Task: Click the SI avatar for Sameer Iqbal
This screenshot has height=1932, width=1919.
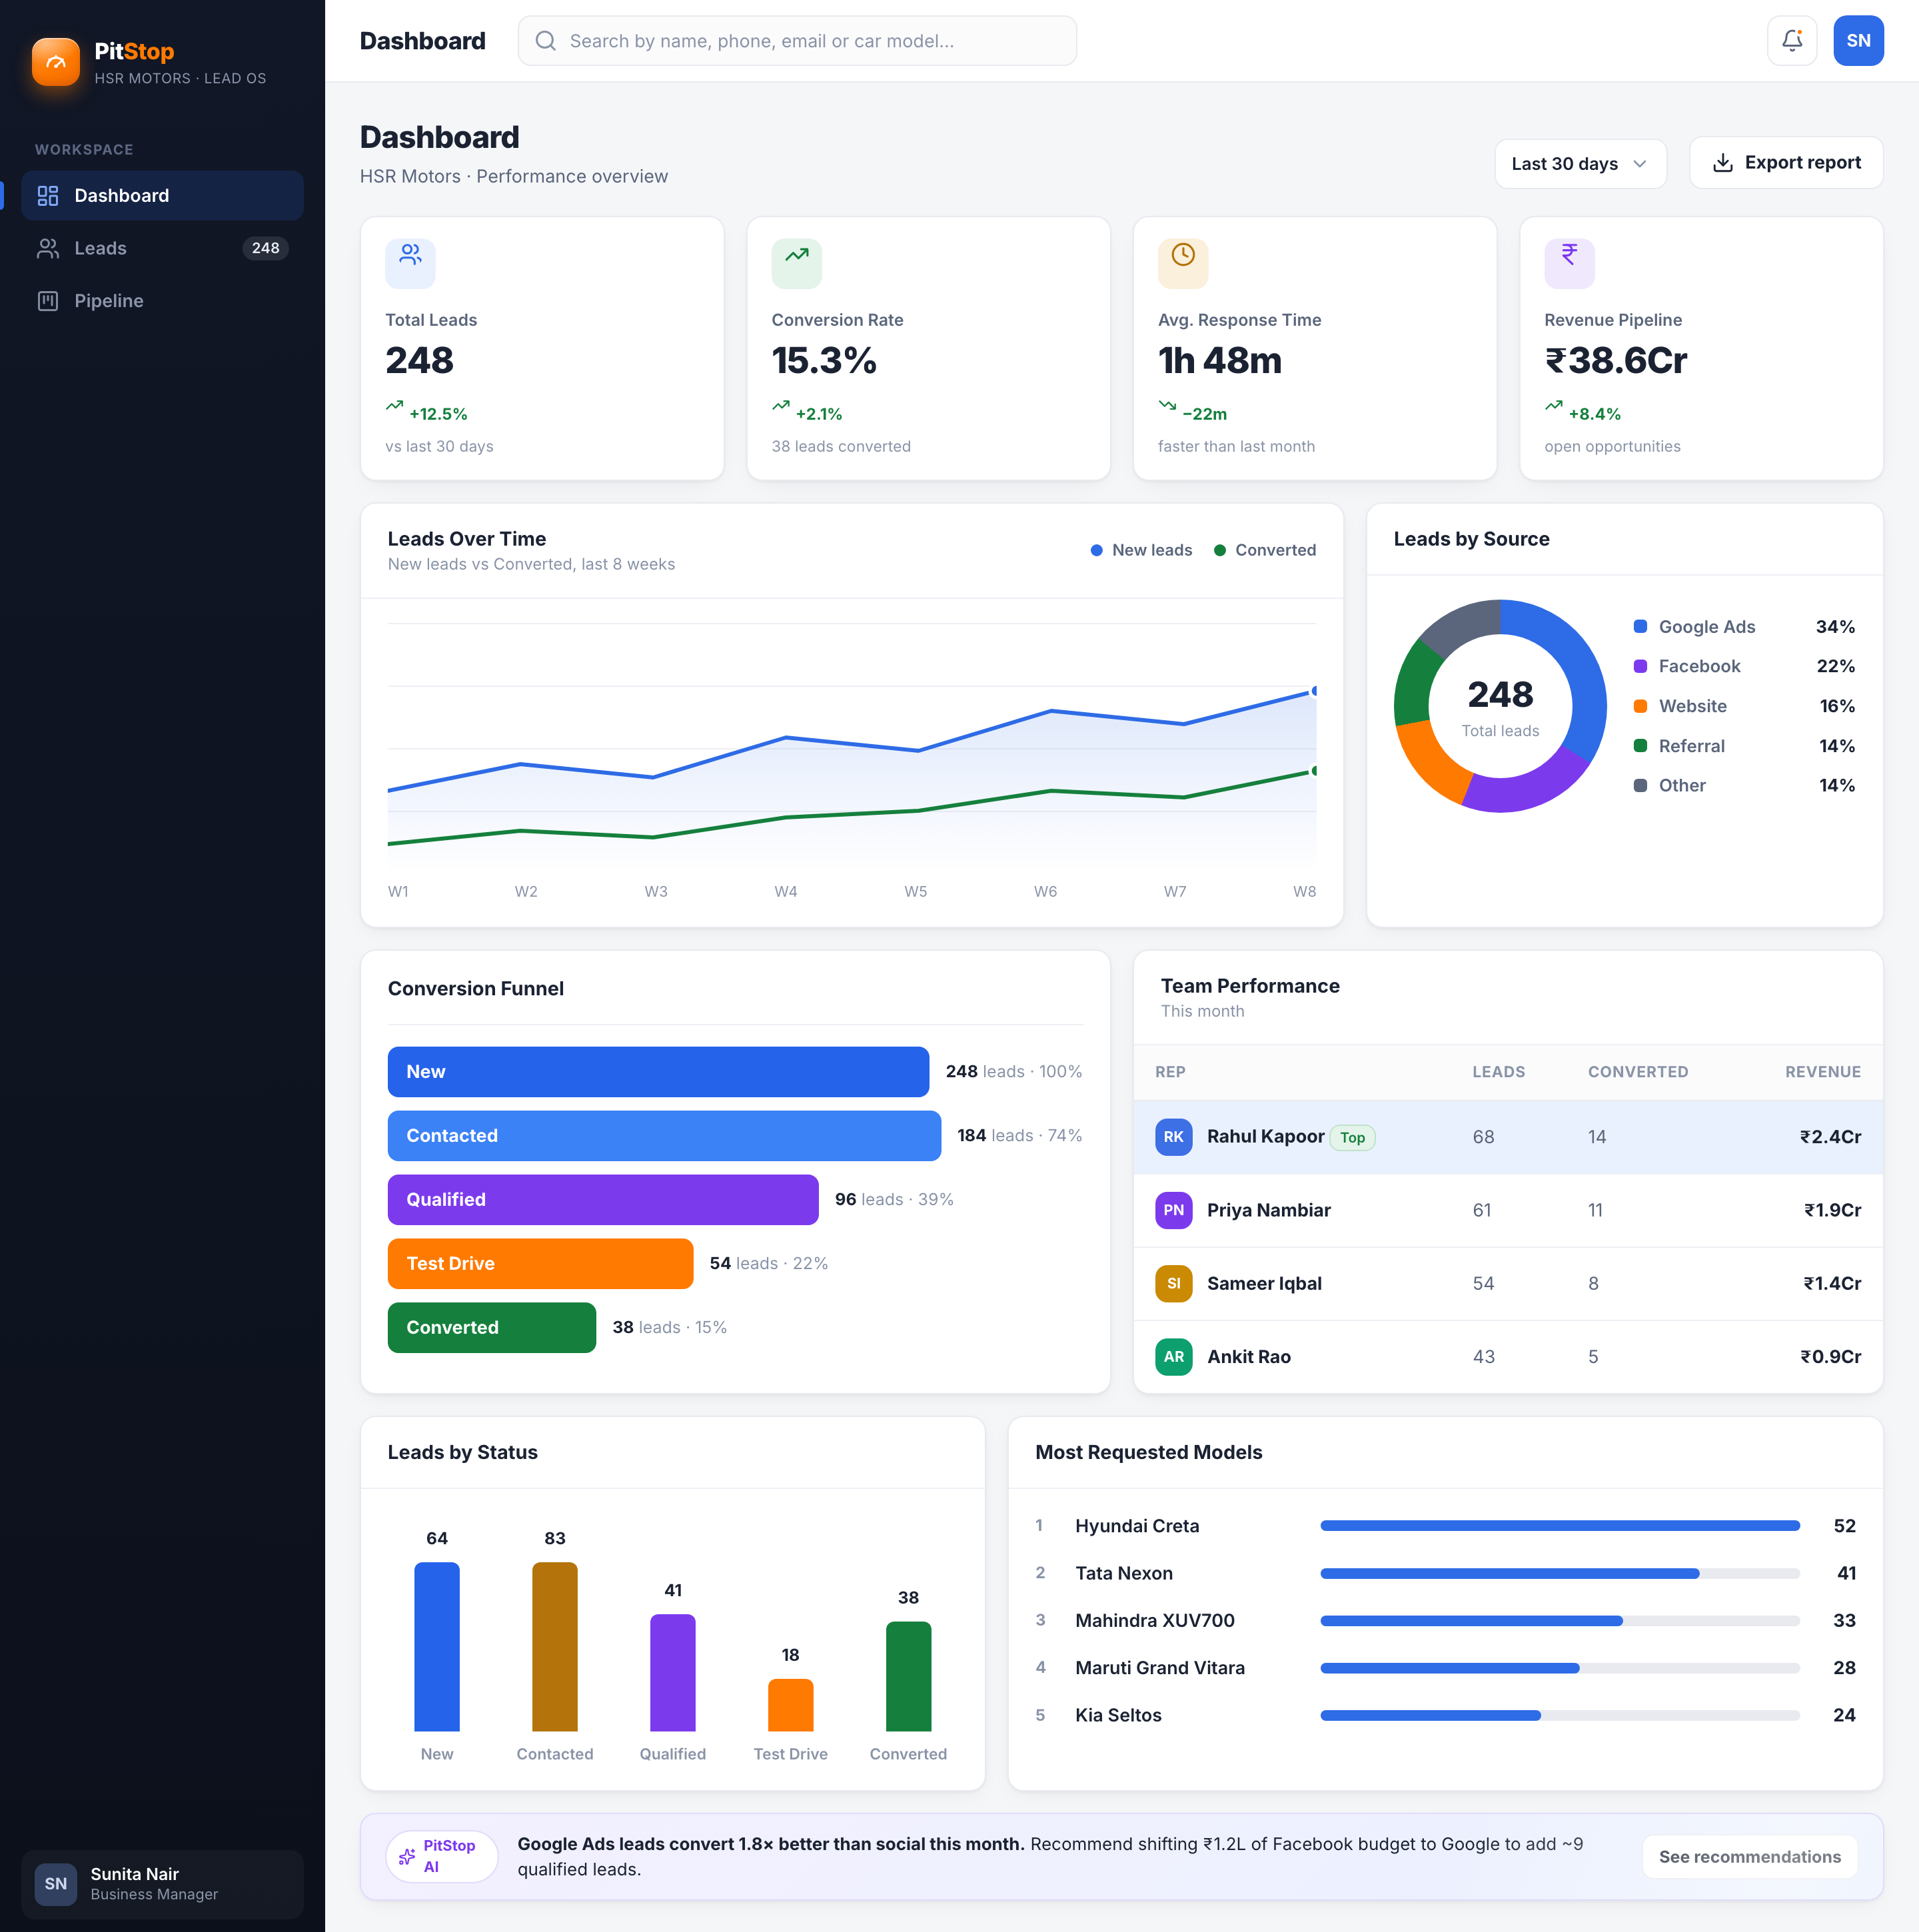Action: point(1173,1283)
